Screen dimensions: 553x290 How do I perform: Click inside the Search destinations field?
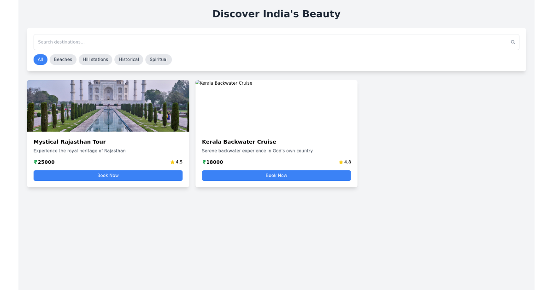[x=184, y=42]
